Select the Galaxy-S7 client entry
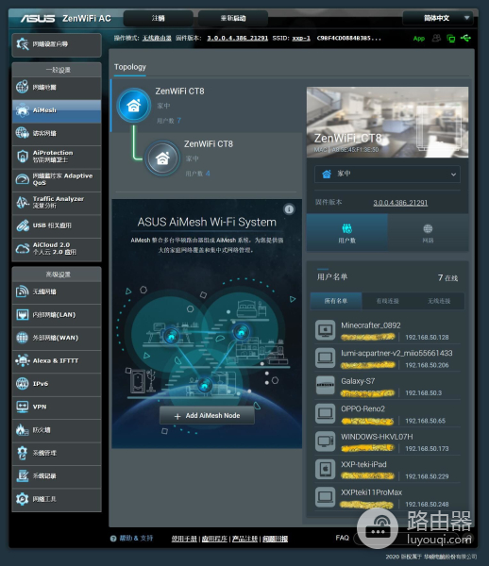The width and height of the screenshot is (489, 566). tap(387, 386)
